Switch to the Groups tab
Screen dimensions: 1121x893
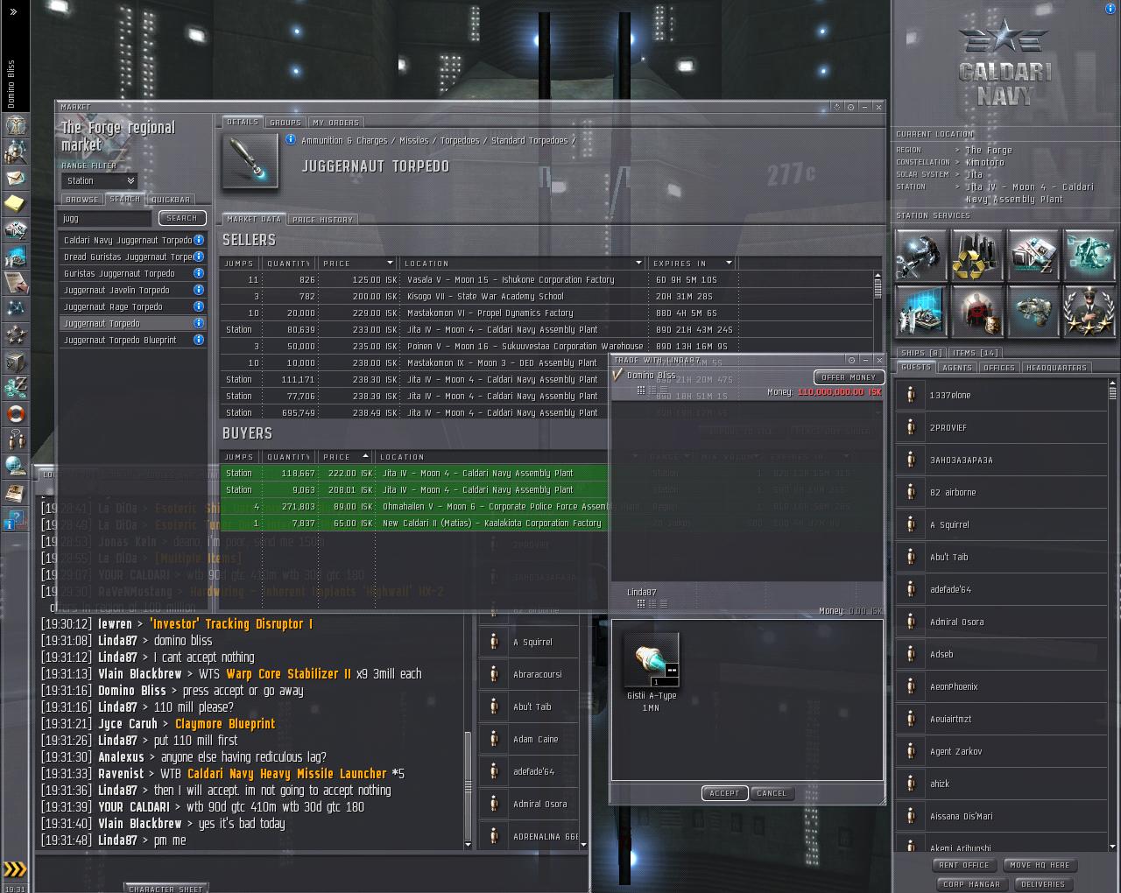286,123
